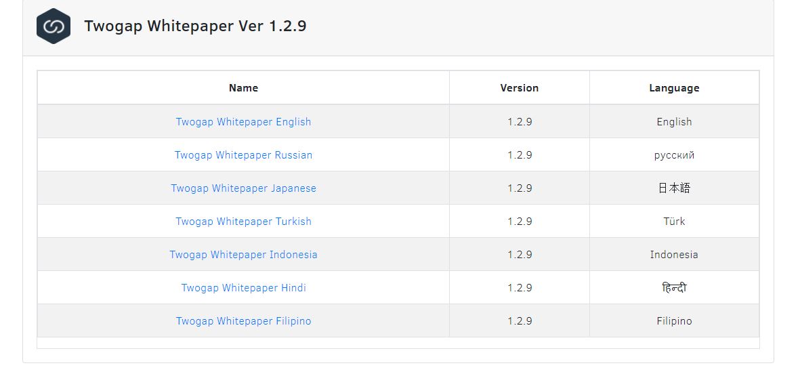The width and height of the screenshot is (800, 374).
Task: Open the Twogap Whitepaper Turkish link
Action: [x=243, y=222]
